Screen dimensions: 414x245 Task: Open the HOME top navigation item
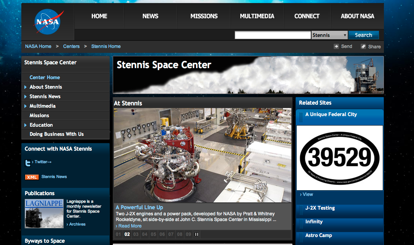pos(99,16)
